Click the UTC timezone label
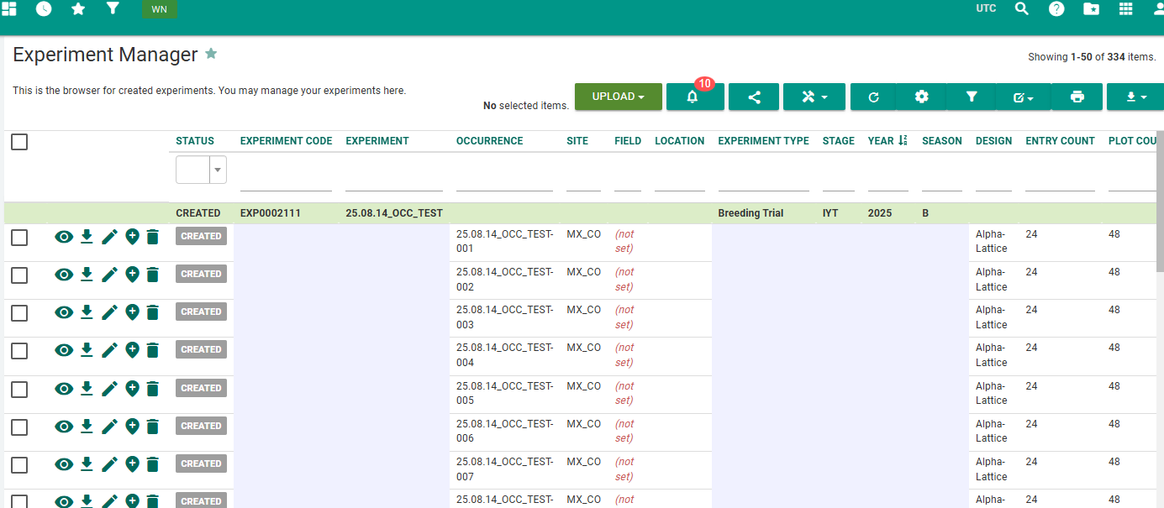This screenshot has width=1164, height=508. (986, 8)
